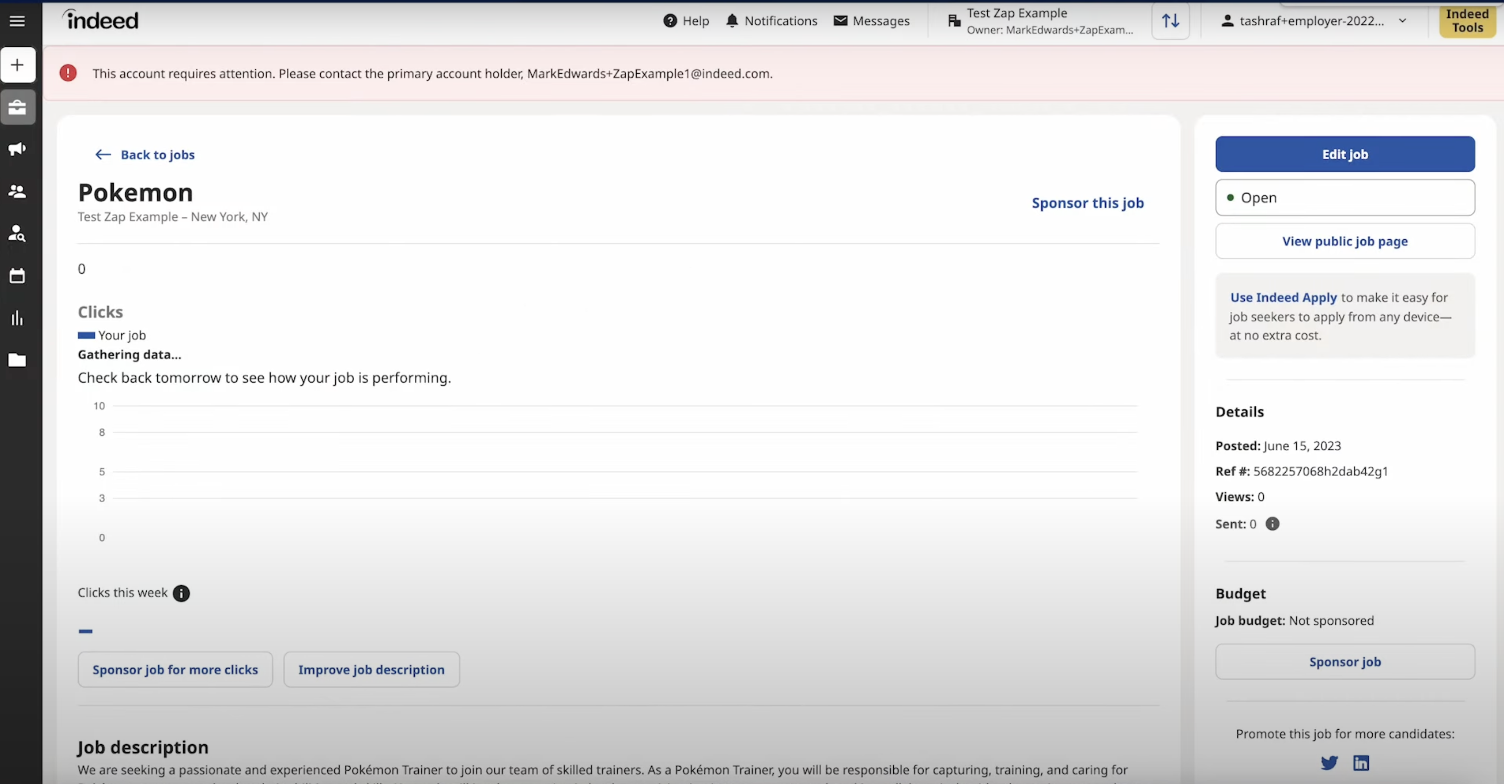The width and height of the screenshot is (1504, 784).
Task: Open the Interviews calendar icon in sidebar
Action: [17, 276]
